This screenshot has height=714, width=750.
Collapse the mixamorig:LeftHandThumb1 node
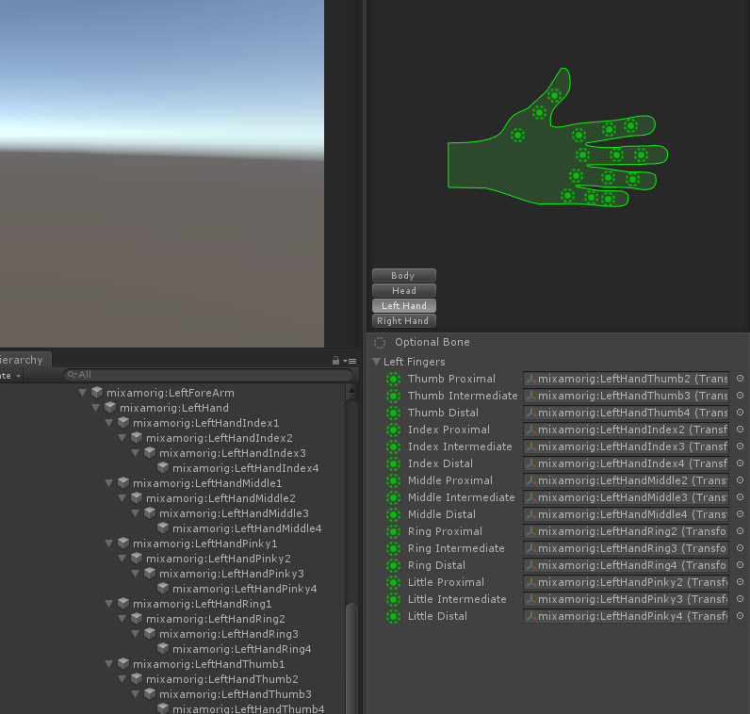click(109, 664)
